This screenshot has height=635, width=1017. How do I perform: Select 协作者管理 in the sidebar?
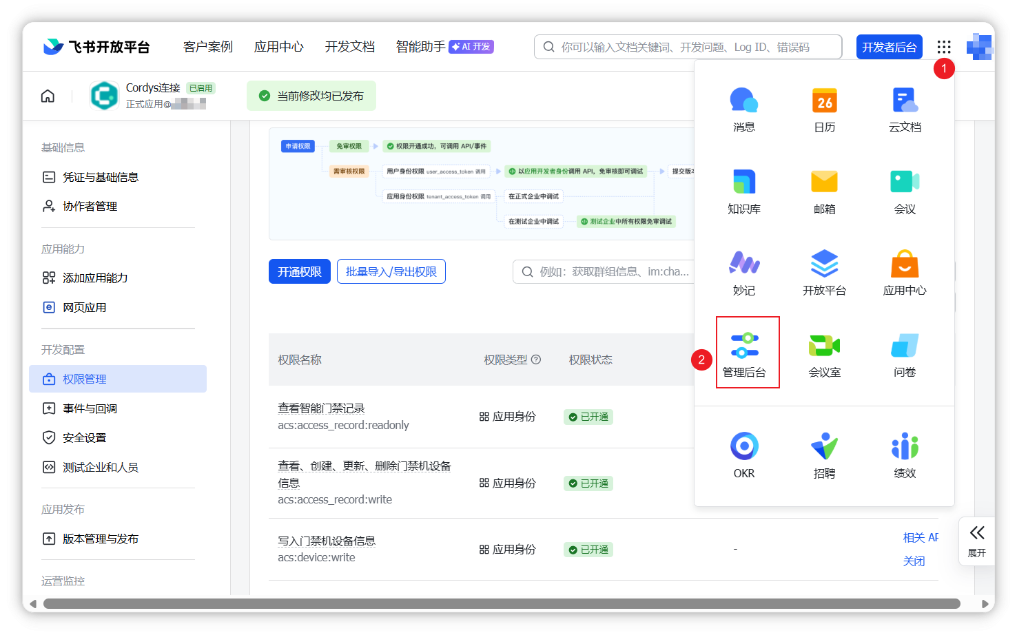click(x=90, y=206)
